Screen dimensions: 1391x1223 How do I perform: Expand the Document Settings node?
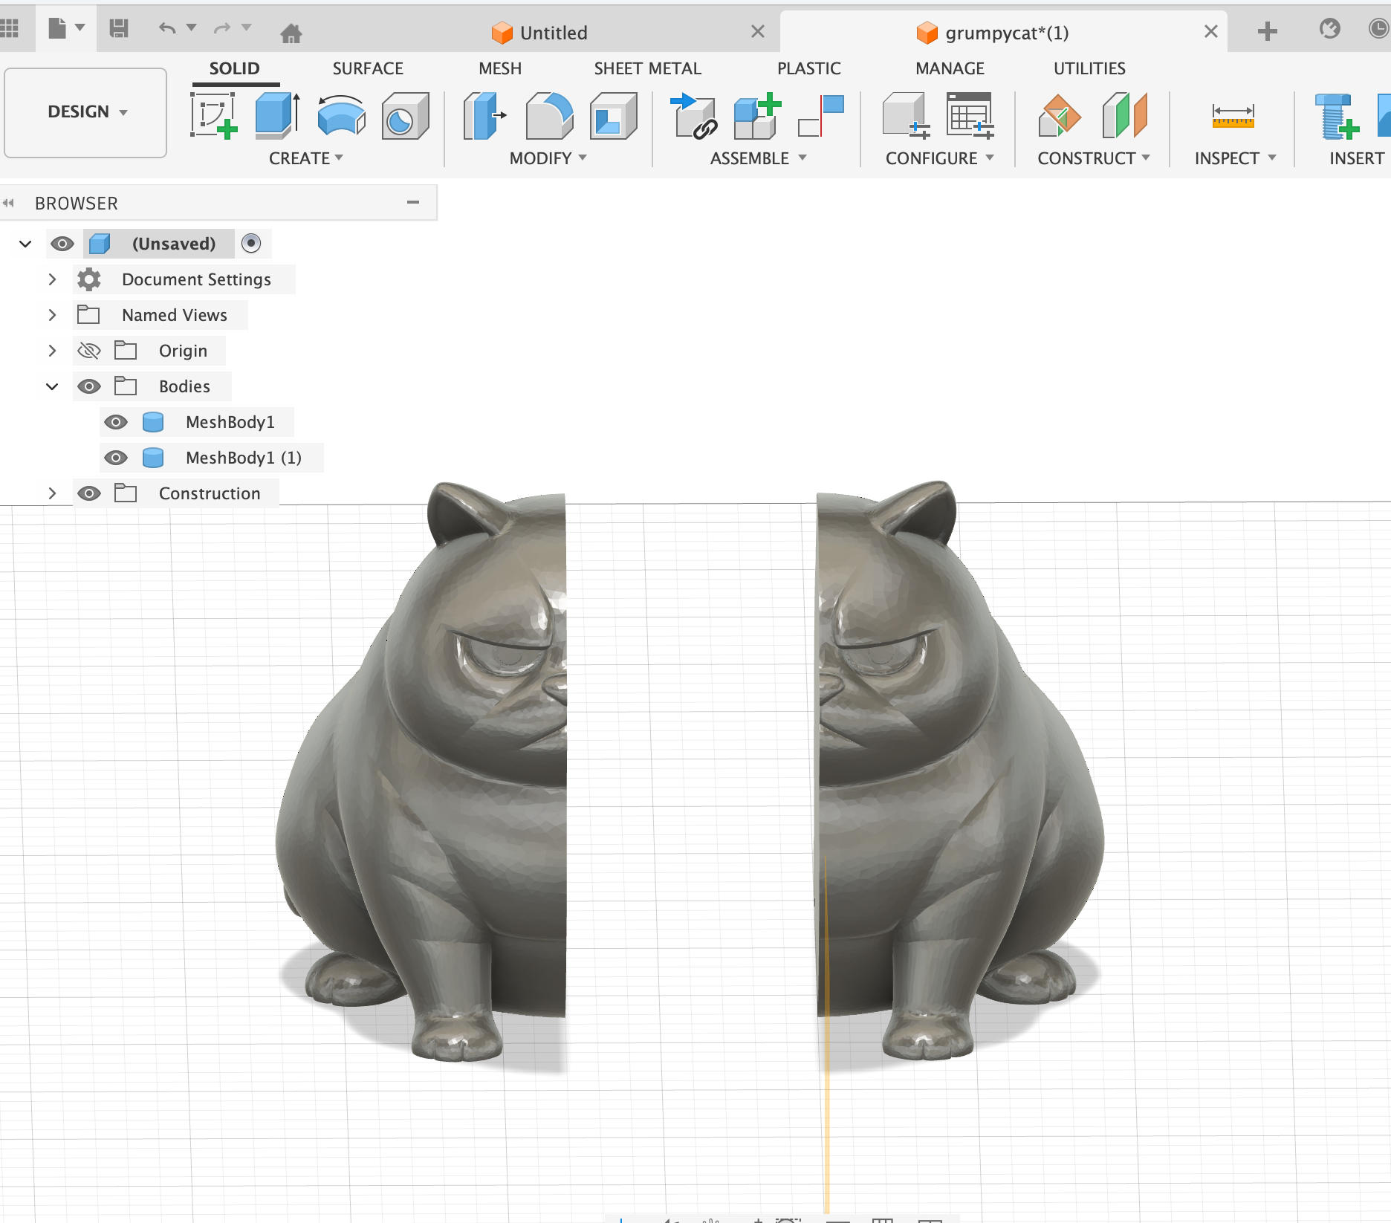tap(52, 279)
